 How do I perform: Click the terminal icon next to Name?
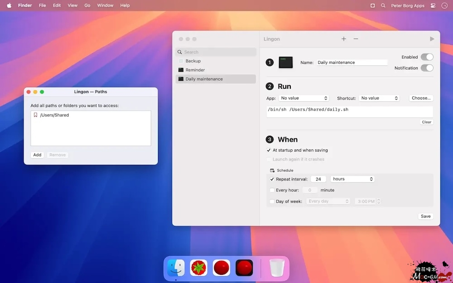(x=285, y=62)
